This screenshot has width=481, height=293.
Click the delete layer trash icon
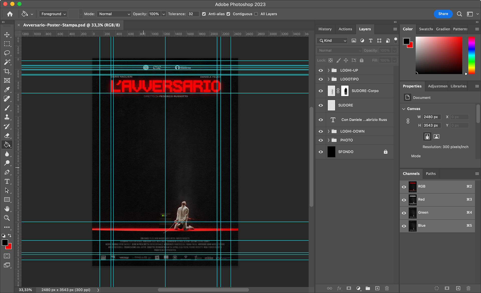(x=387, y=288)
